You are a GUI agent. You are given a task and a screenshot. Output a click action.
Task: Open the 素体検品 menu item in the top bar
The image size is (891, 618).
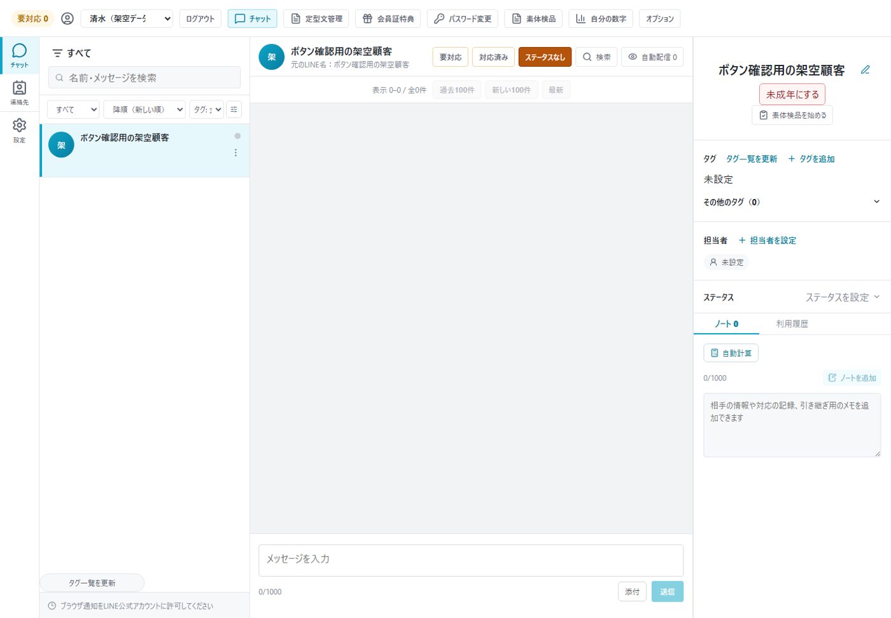point(533,18)
